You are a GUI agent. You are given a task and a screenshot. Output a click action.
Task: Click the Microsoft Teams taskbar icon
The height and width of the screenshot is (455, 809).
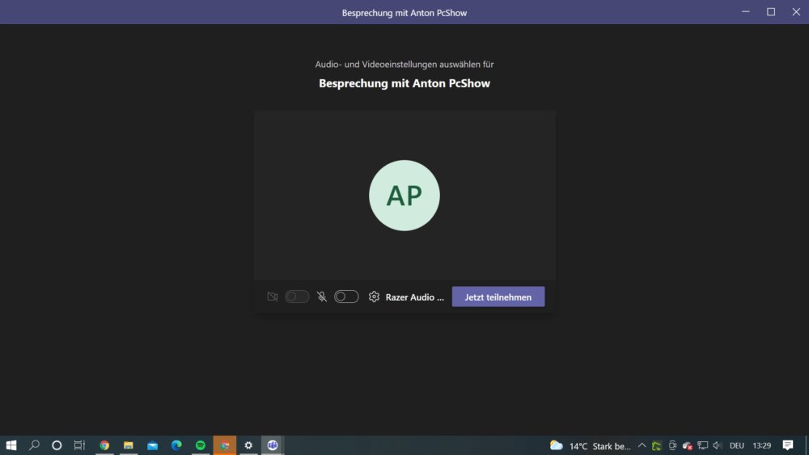pyautogui.click(x=273, y=445)
